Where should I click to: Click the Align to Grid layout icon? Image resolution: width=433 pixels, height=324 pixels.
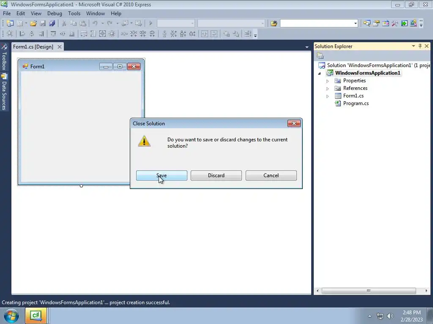[x=10, y=34]
